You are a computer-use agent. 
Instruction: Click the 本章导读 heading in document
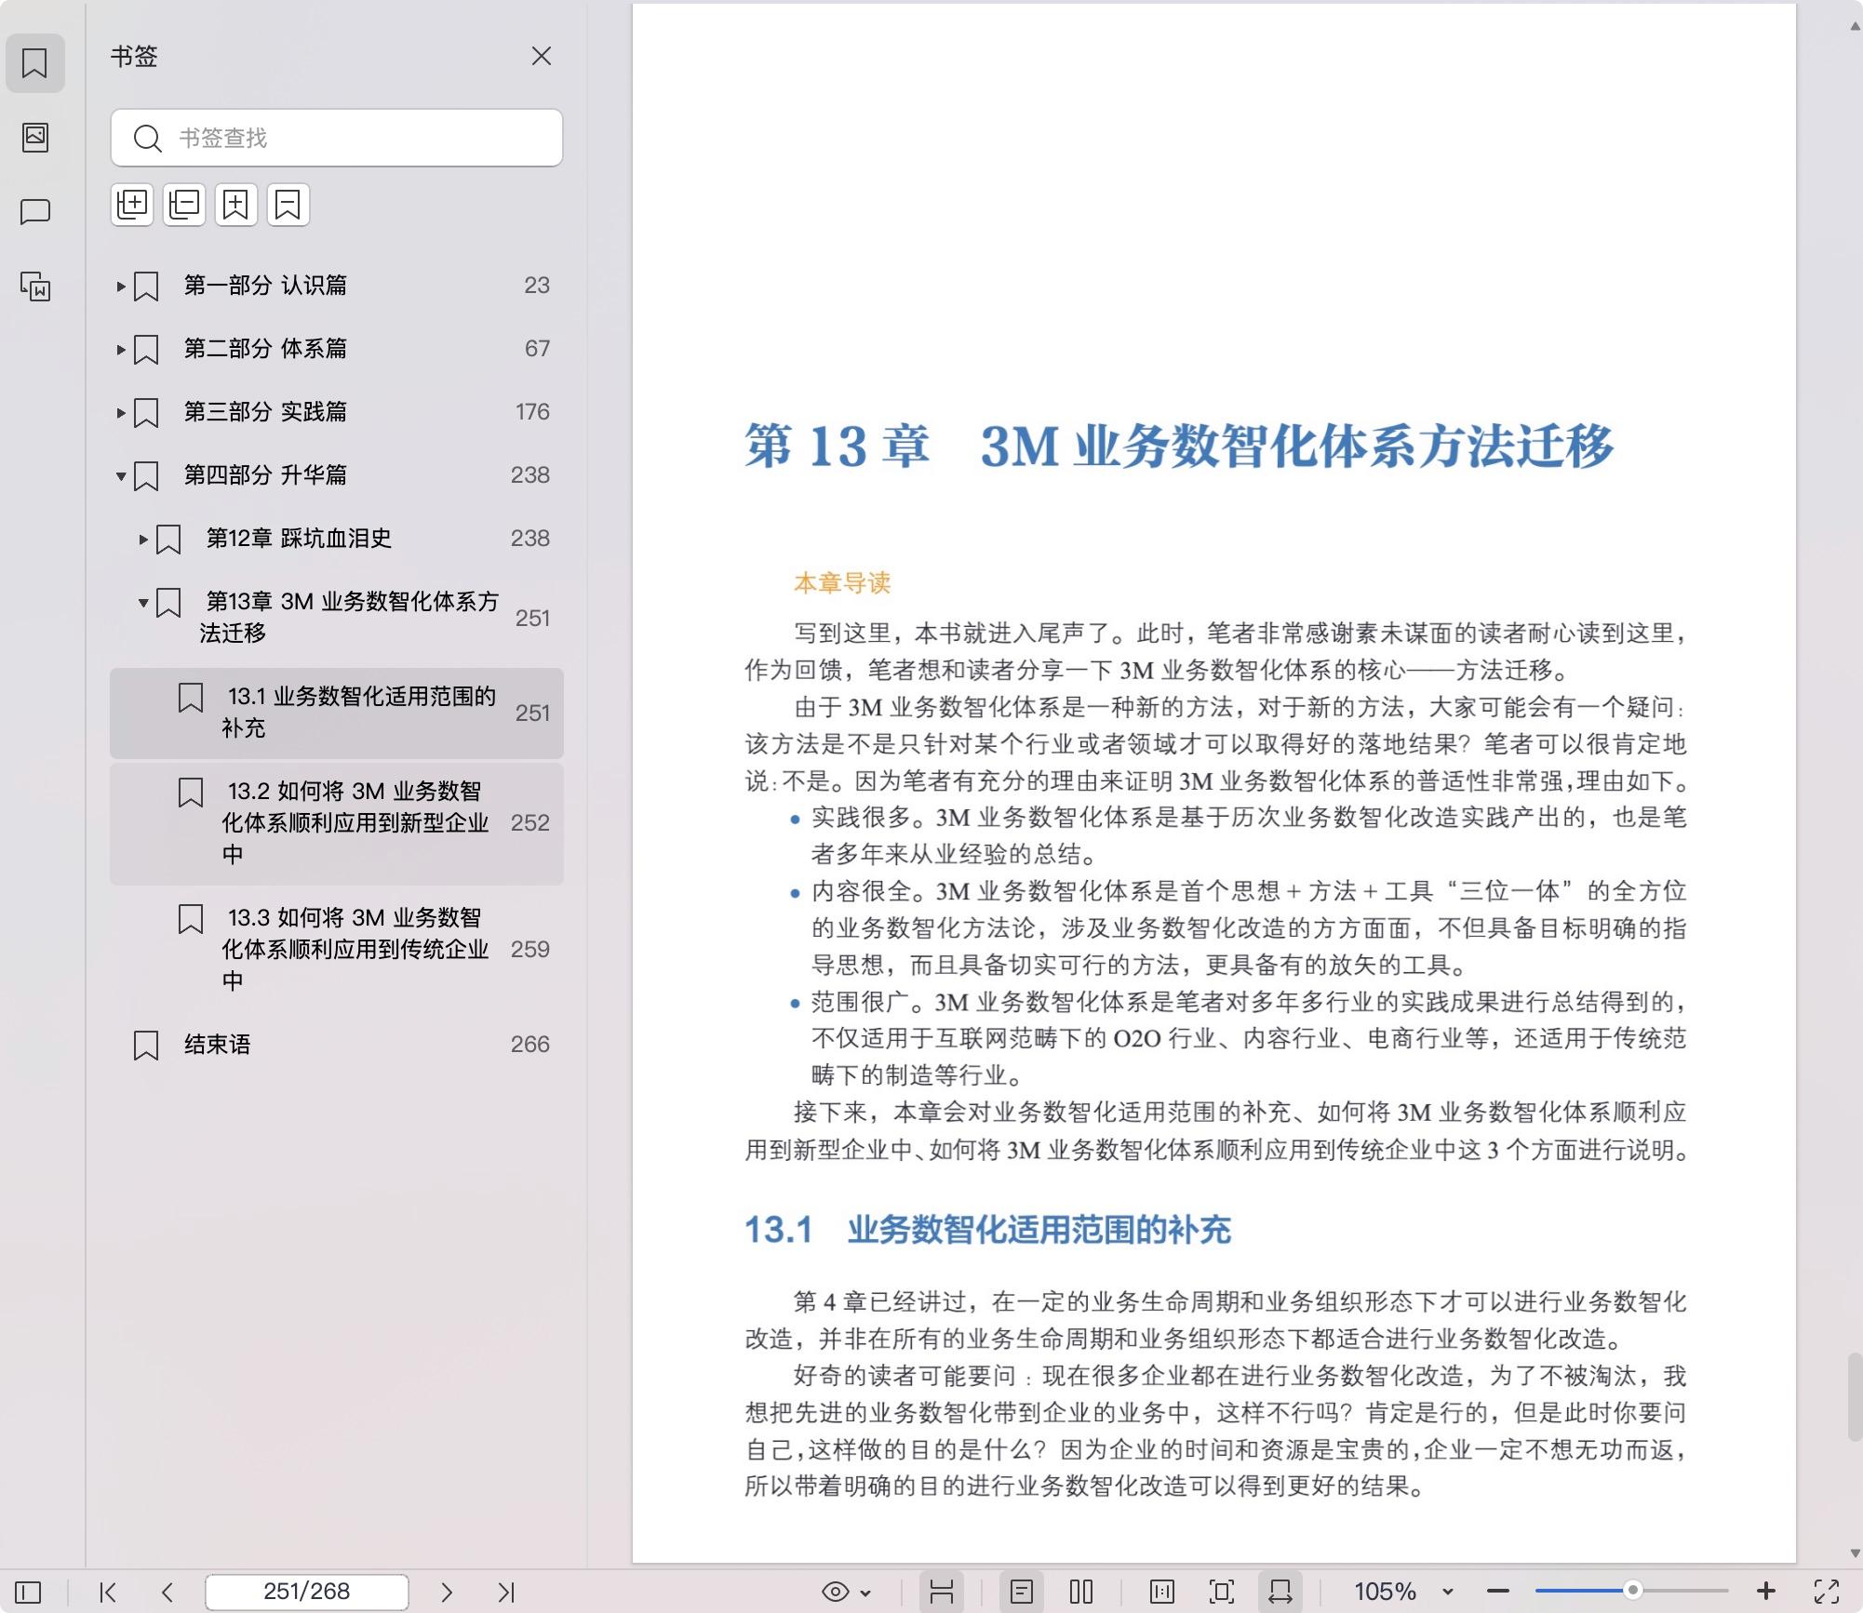click(842, 583)
